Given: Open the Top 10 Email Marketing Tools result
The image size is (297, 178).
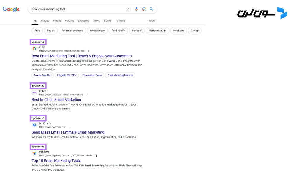Looking at the screenshot, I should click(56, 160).
